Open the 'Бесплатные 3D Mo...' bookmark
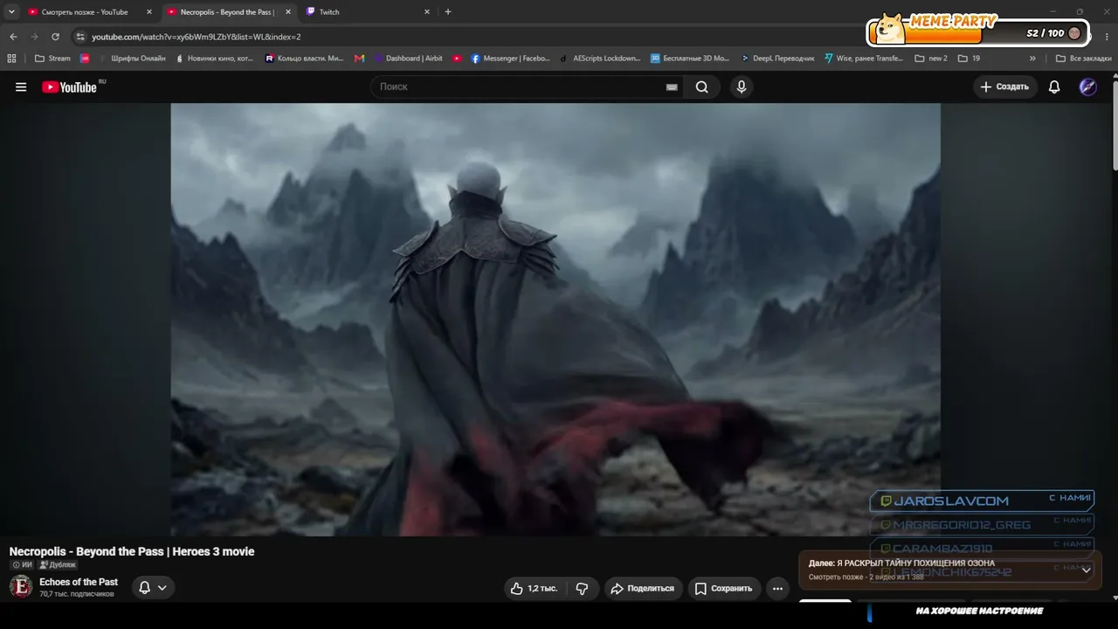The height and width of the screenshot is (629, 1118). click(x=689, y=59)
